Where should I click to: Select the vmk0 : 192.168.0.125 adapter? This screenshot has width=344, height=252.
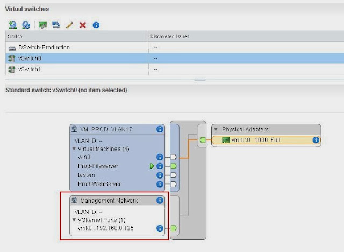(105, 228)
